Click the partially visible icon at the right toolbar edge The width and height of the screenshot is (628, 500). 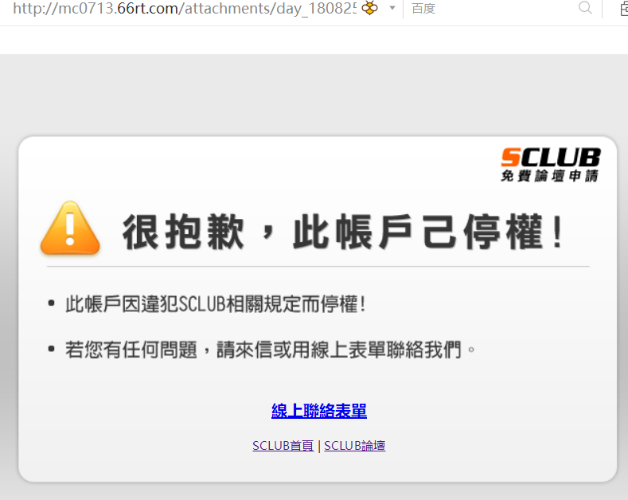tap(624, 9)
